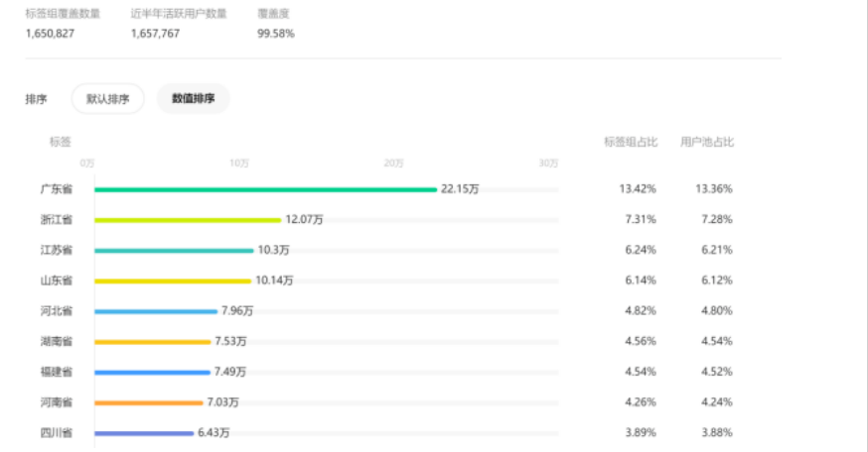The height and width of the screenshot is (452, 868).
Task: Select the teal 江苏省 bar
Action: pos(174,251)
